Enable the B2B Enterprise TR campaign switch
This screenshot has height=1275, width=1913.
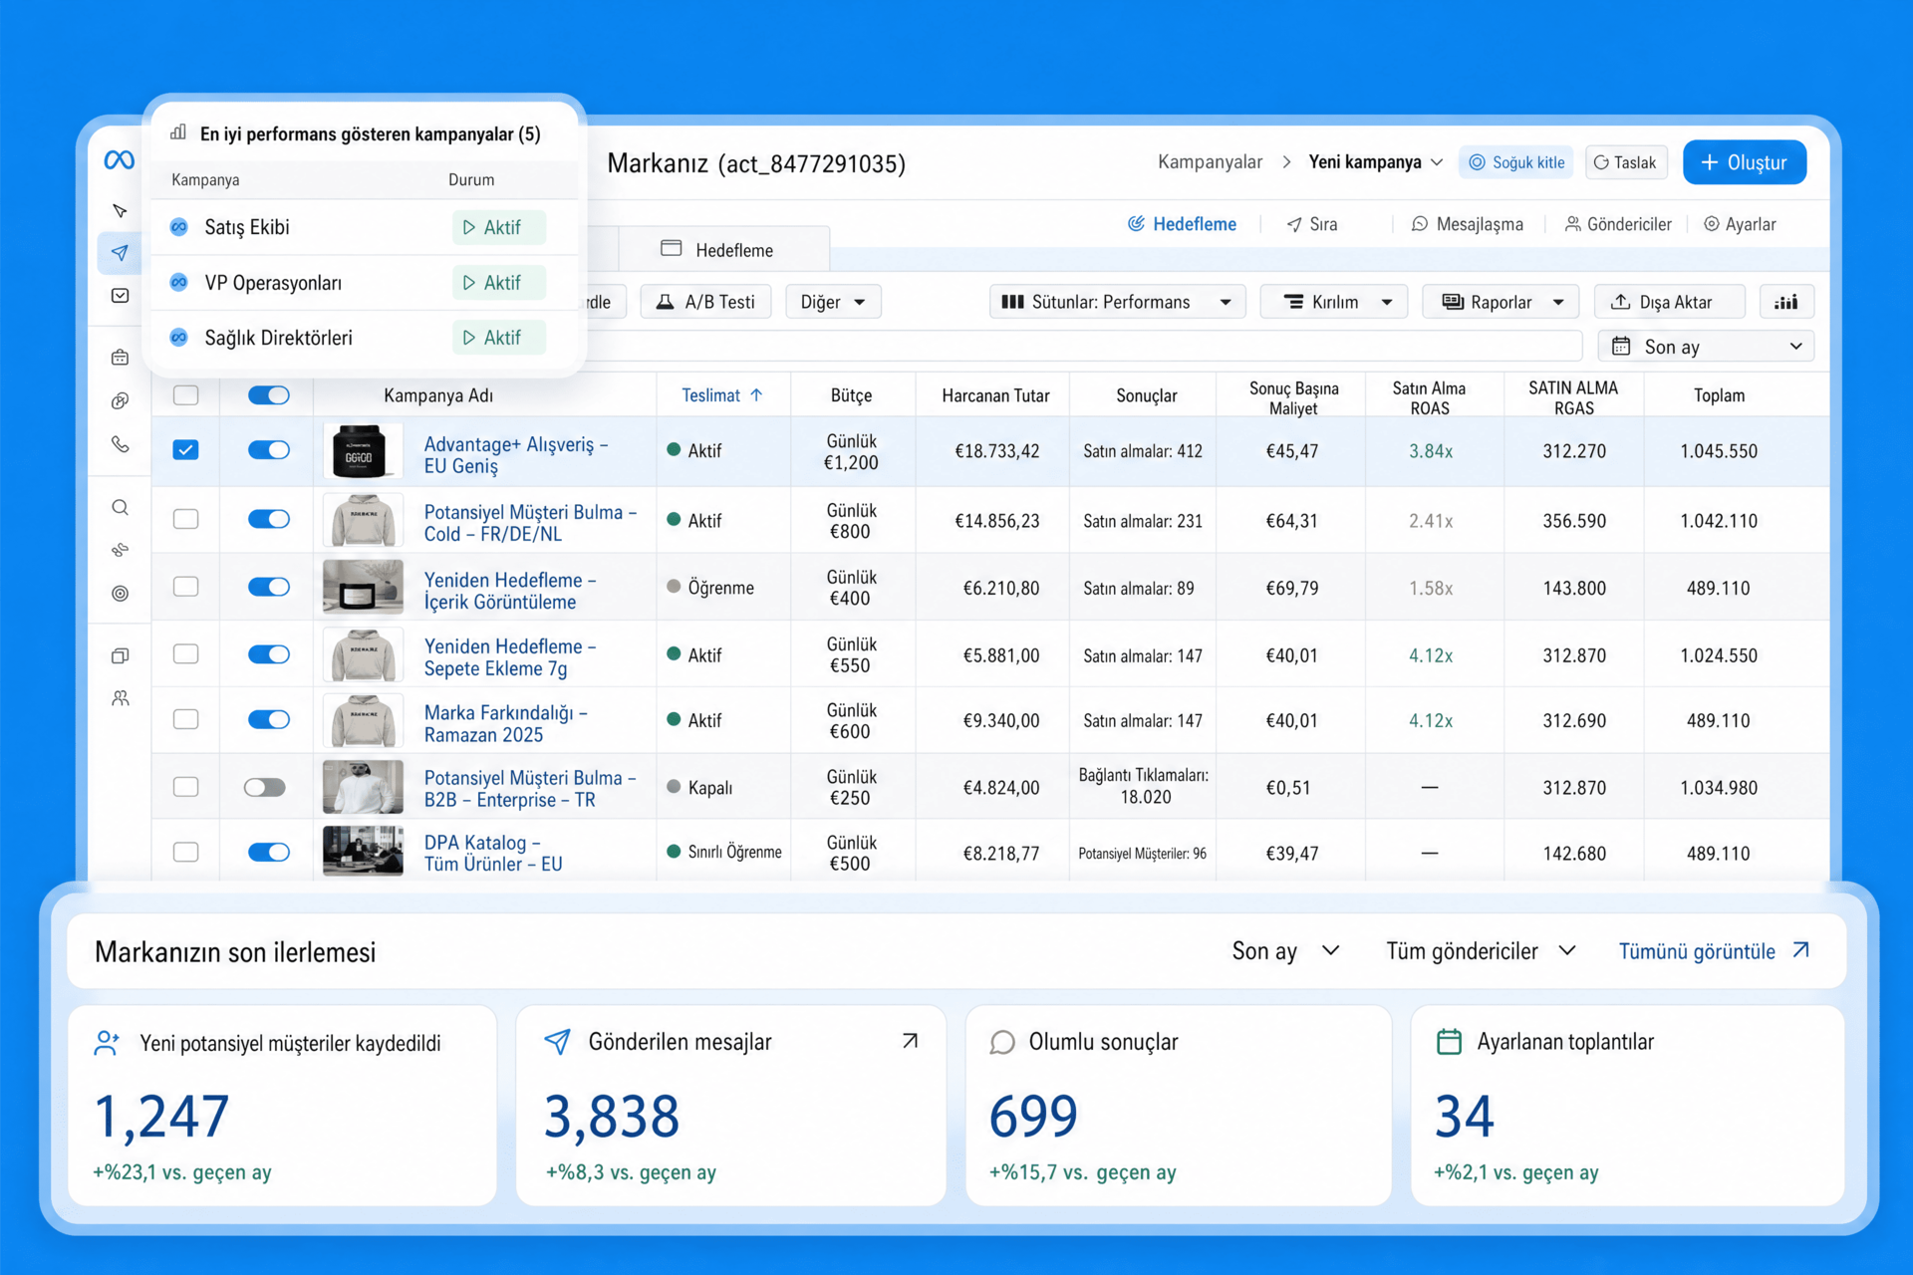(265, 787)
